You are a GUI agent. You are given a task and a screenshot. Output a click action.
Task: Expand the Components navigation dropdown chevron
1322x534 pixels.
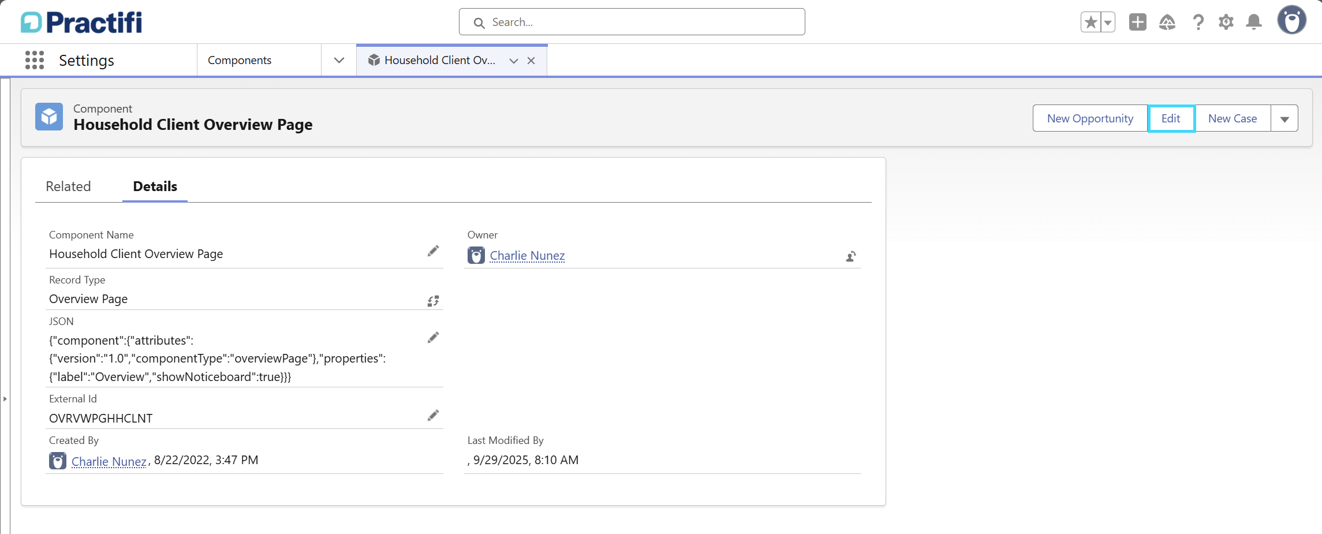point(339,60)
